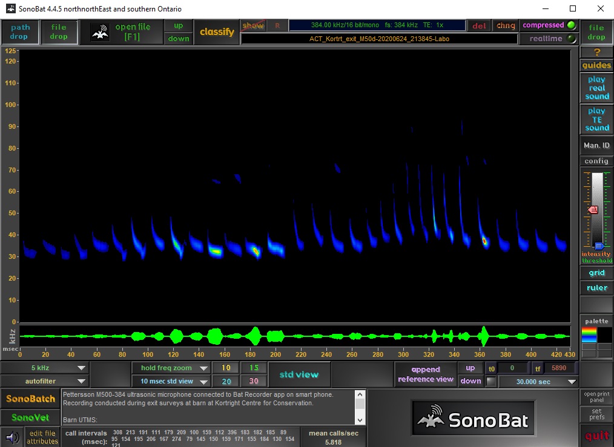The width and height of the screenshot is (614, 447).
Task: Click the file drop button beside path drop
Action: pyautogui.click(x=59, y=32)
